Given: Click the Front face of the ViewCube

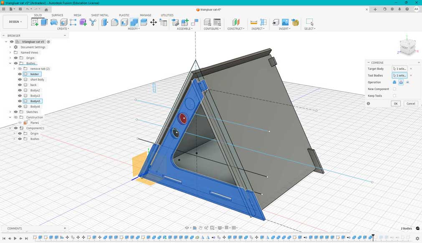Looking at the screenshot, I should click(x=405, y=47).
